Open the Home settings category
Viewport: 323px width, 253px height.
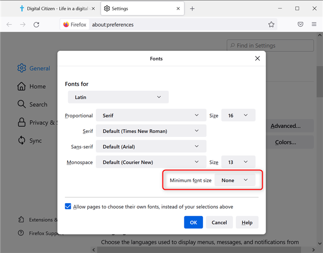coord(31,86)
